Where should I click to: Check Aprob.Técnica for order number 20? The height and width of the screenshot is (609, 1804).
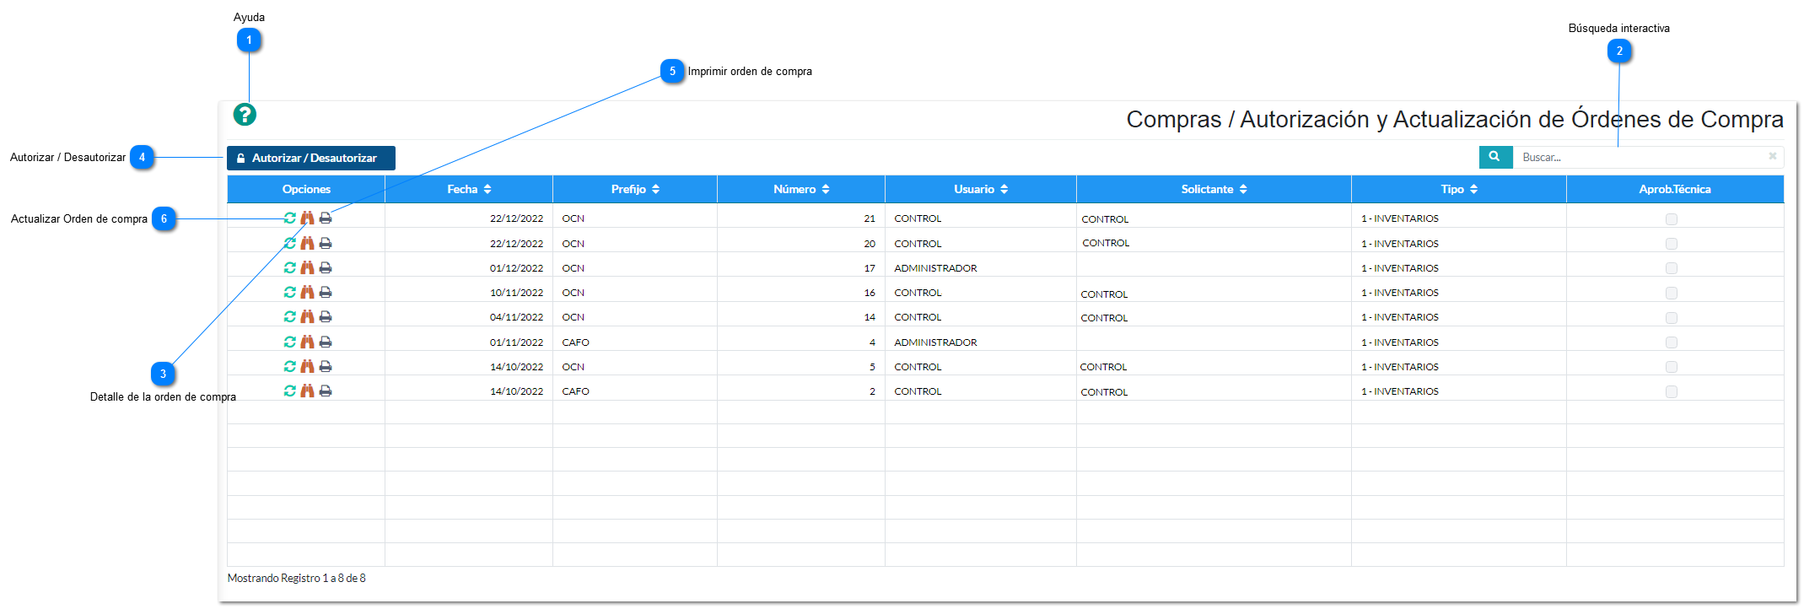tap(1672, 243)
